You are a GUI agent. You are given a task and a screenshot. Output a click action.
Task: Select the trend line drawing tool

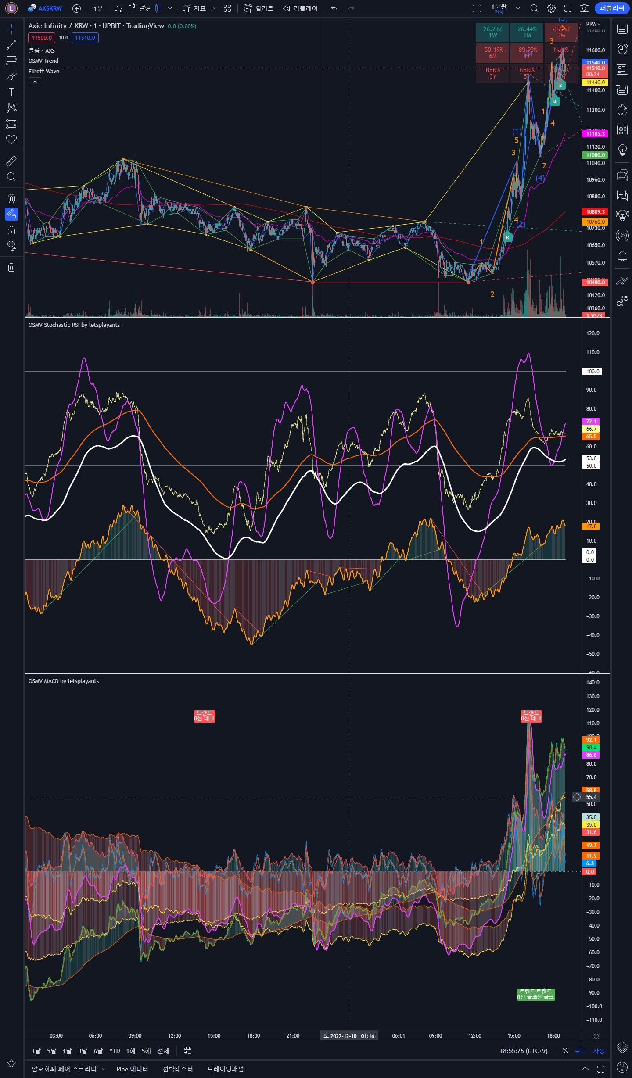tap(11, 45)
